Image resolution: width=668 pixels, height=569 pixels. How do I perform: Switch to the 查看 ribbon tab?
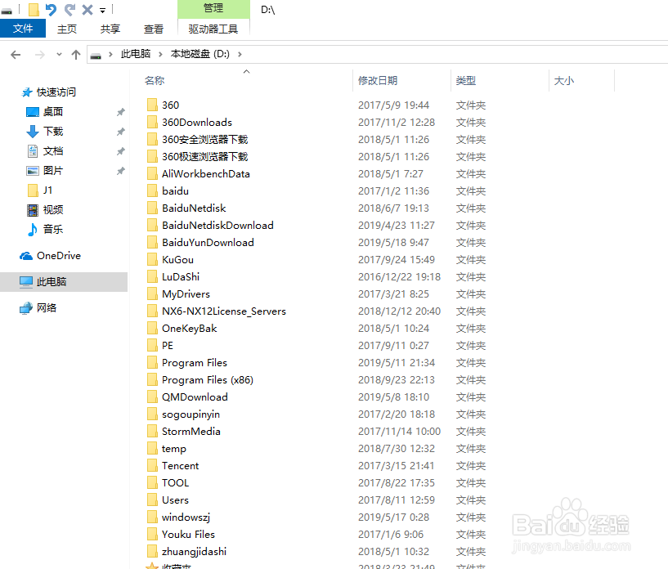click(x=154, y=29)
